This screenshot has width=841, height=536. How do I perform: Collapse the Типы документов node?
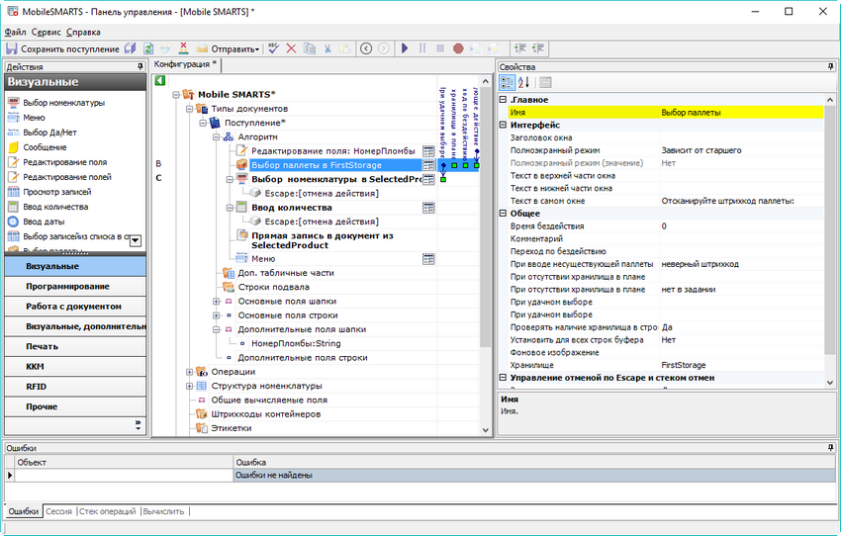[x=189, y=109]
